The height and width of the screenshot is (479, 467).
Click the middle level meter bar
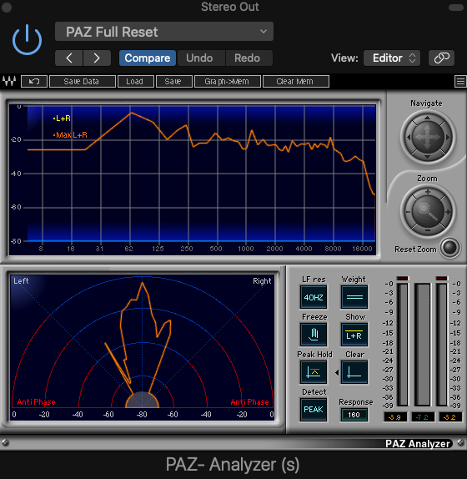(x=422, y=345)
